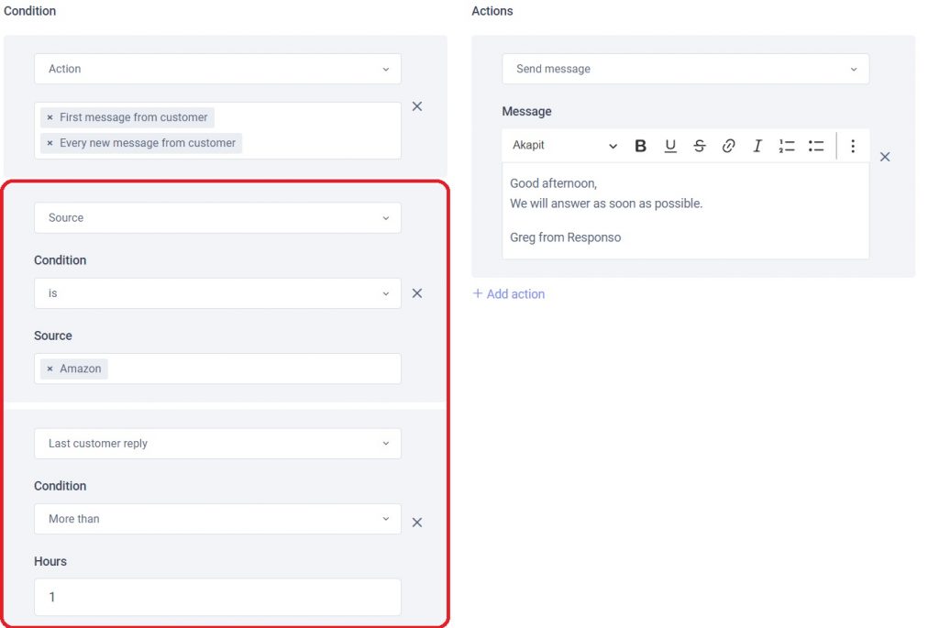
Task: Click the Hours input field
Action: click(217, 597)
